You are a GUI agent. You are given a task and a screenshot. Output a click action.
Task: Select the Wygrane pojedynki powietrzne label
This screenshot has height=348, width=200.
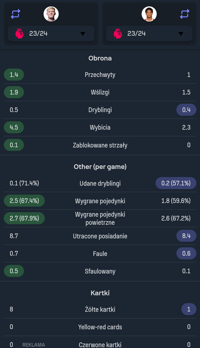pyautogui.click(x=100, y=218)
